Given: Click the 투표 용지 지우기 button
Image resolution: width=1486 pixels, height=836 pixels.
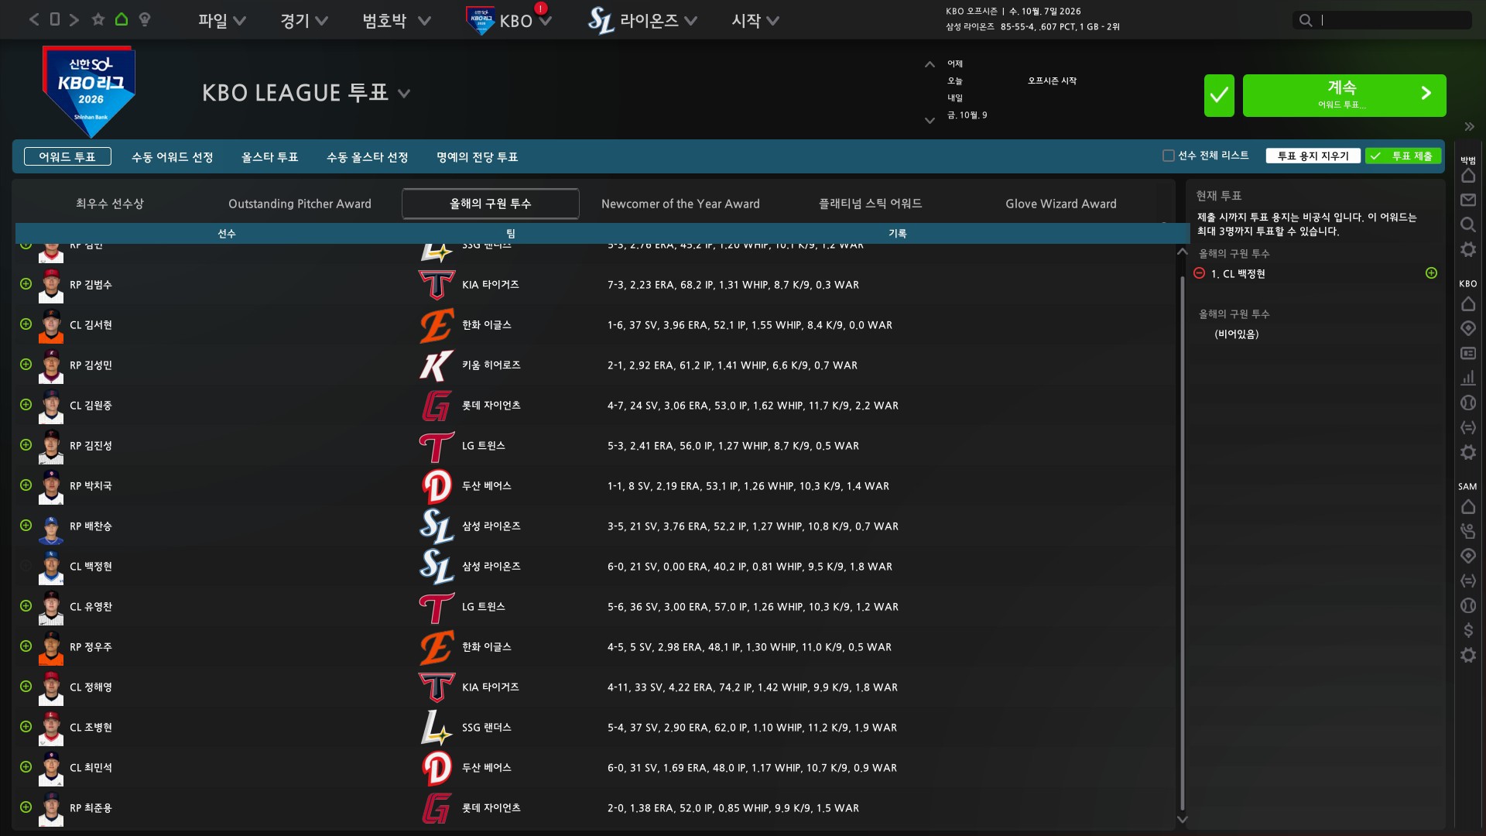Looking at the screenshot, I should pos(1313,156).
